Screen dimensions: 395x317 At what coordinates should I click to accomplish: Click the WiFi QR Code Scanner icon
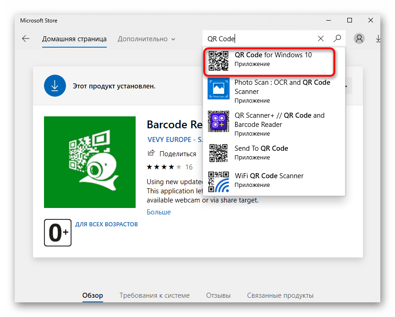(x=219, y=181)
